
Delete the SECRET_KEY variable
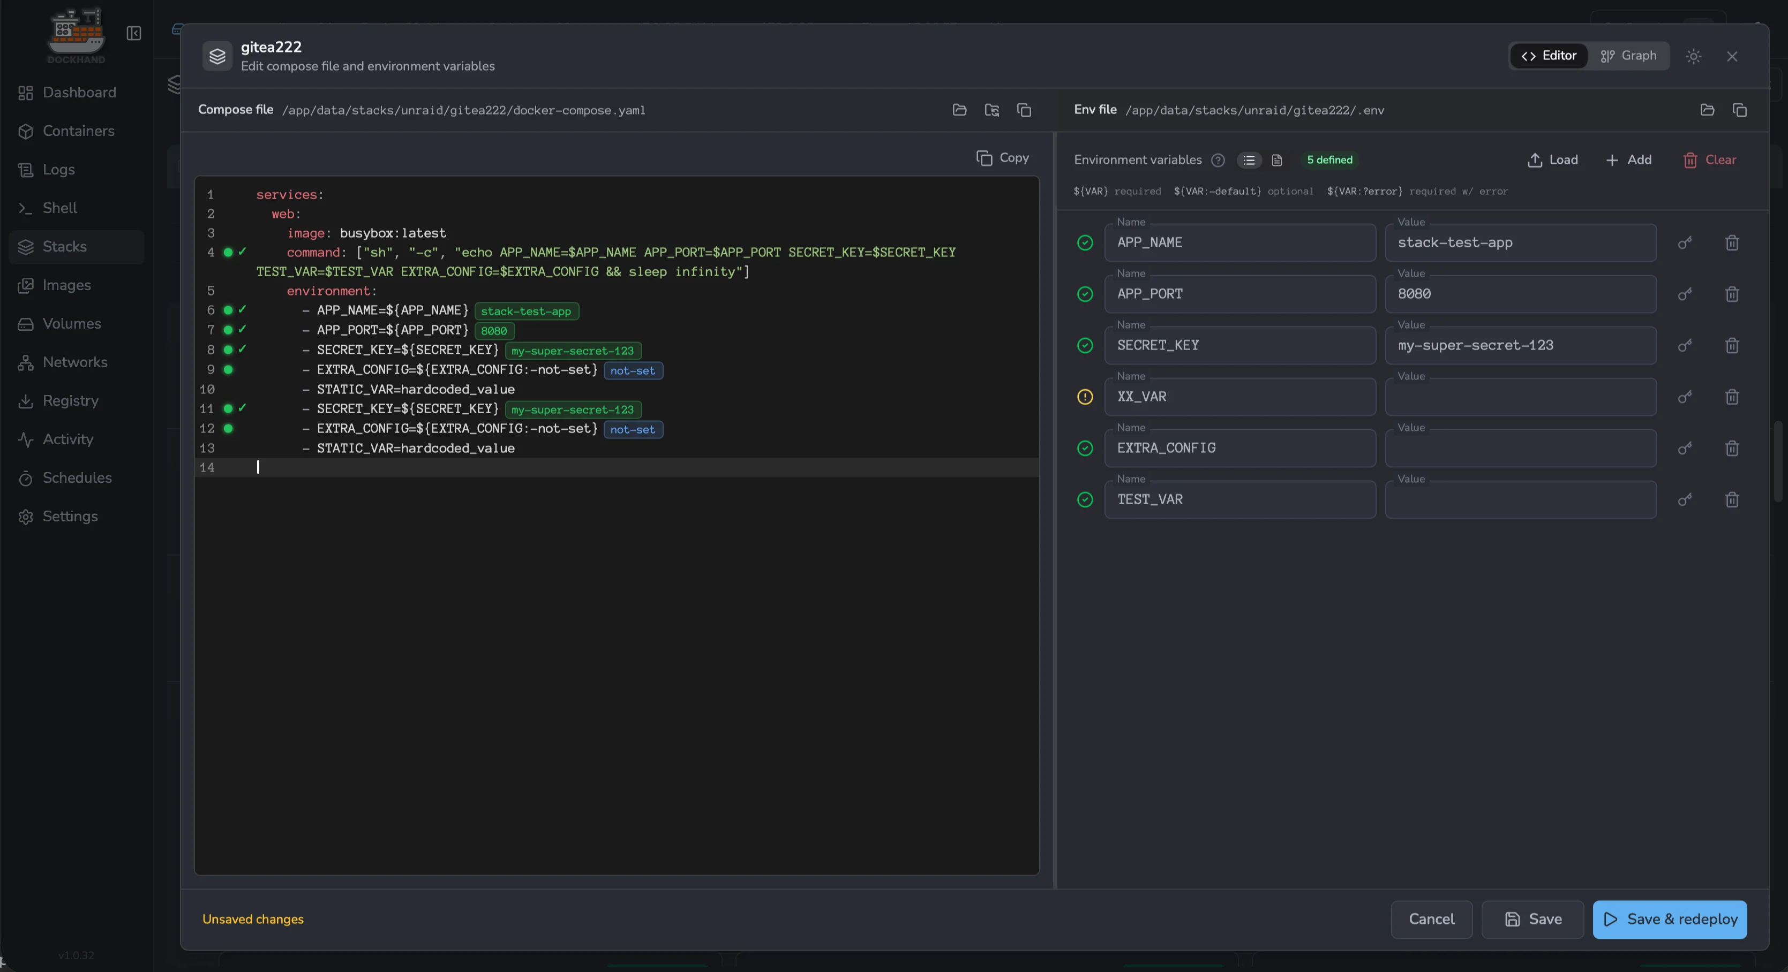pos(1732,346)
